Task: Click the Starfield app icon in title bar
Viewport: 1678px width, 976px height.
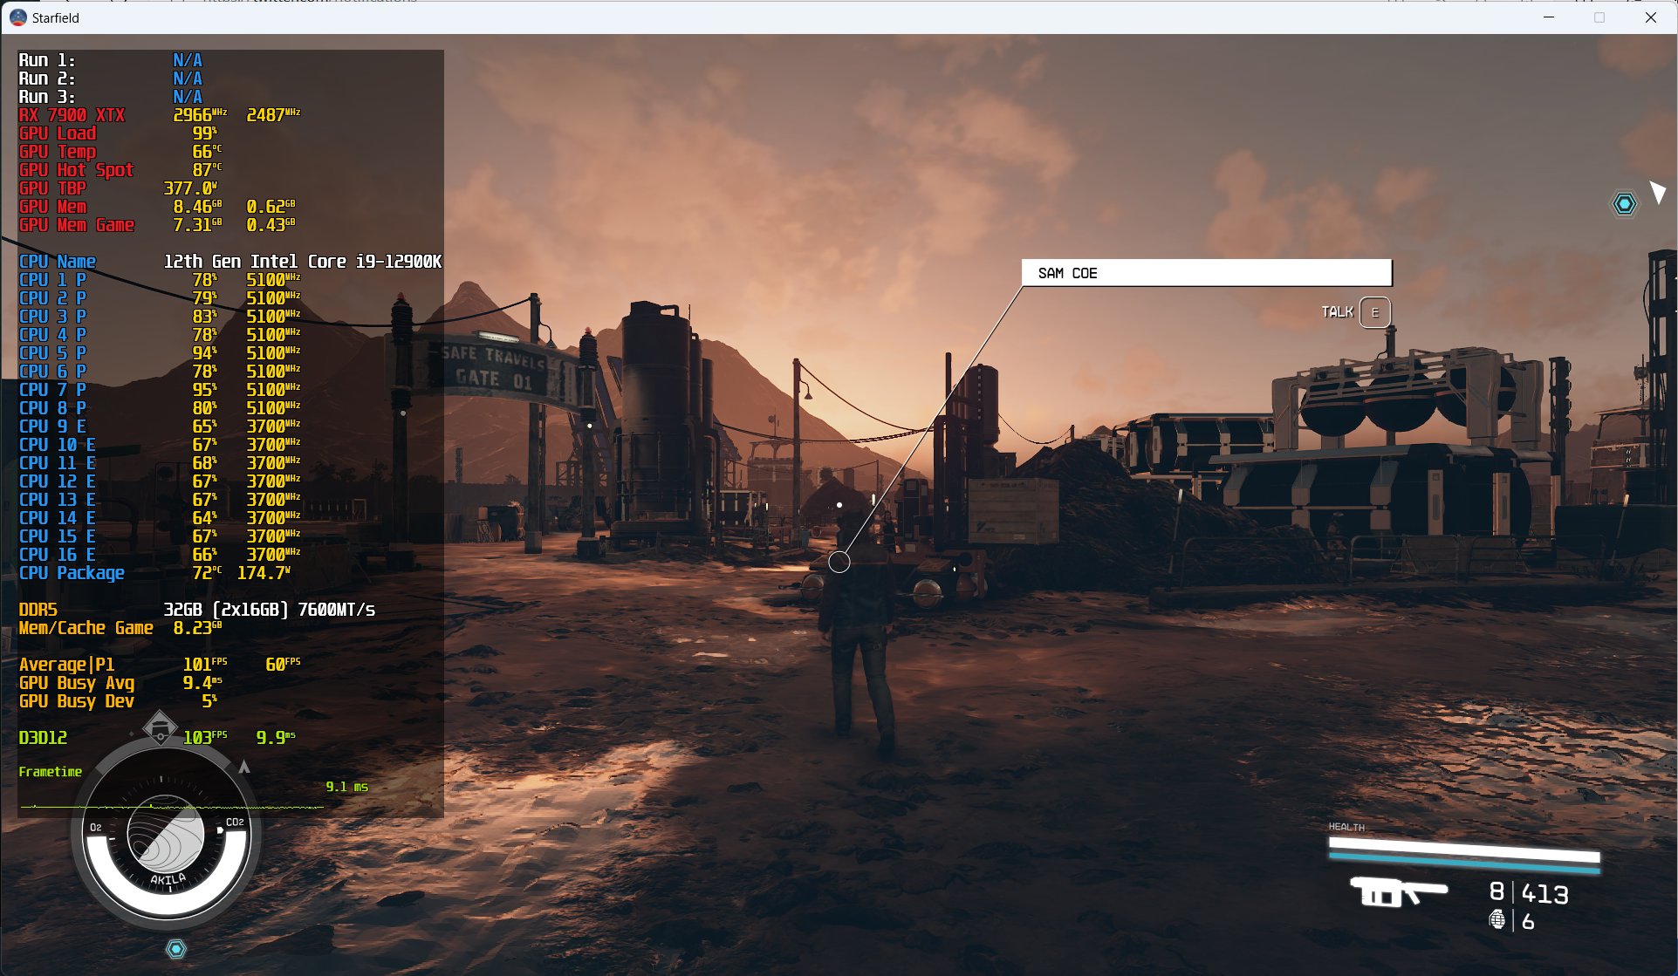Action: pyautogui.click(x=17, y=17)
